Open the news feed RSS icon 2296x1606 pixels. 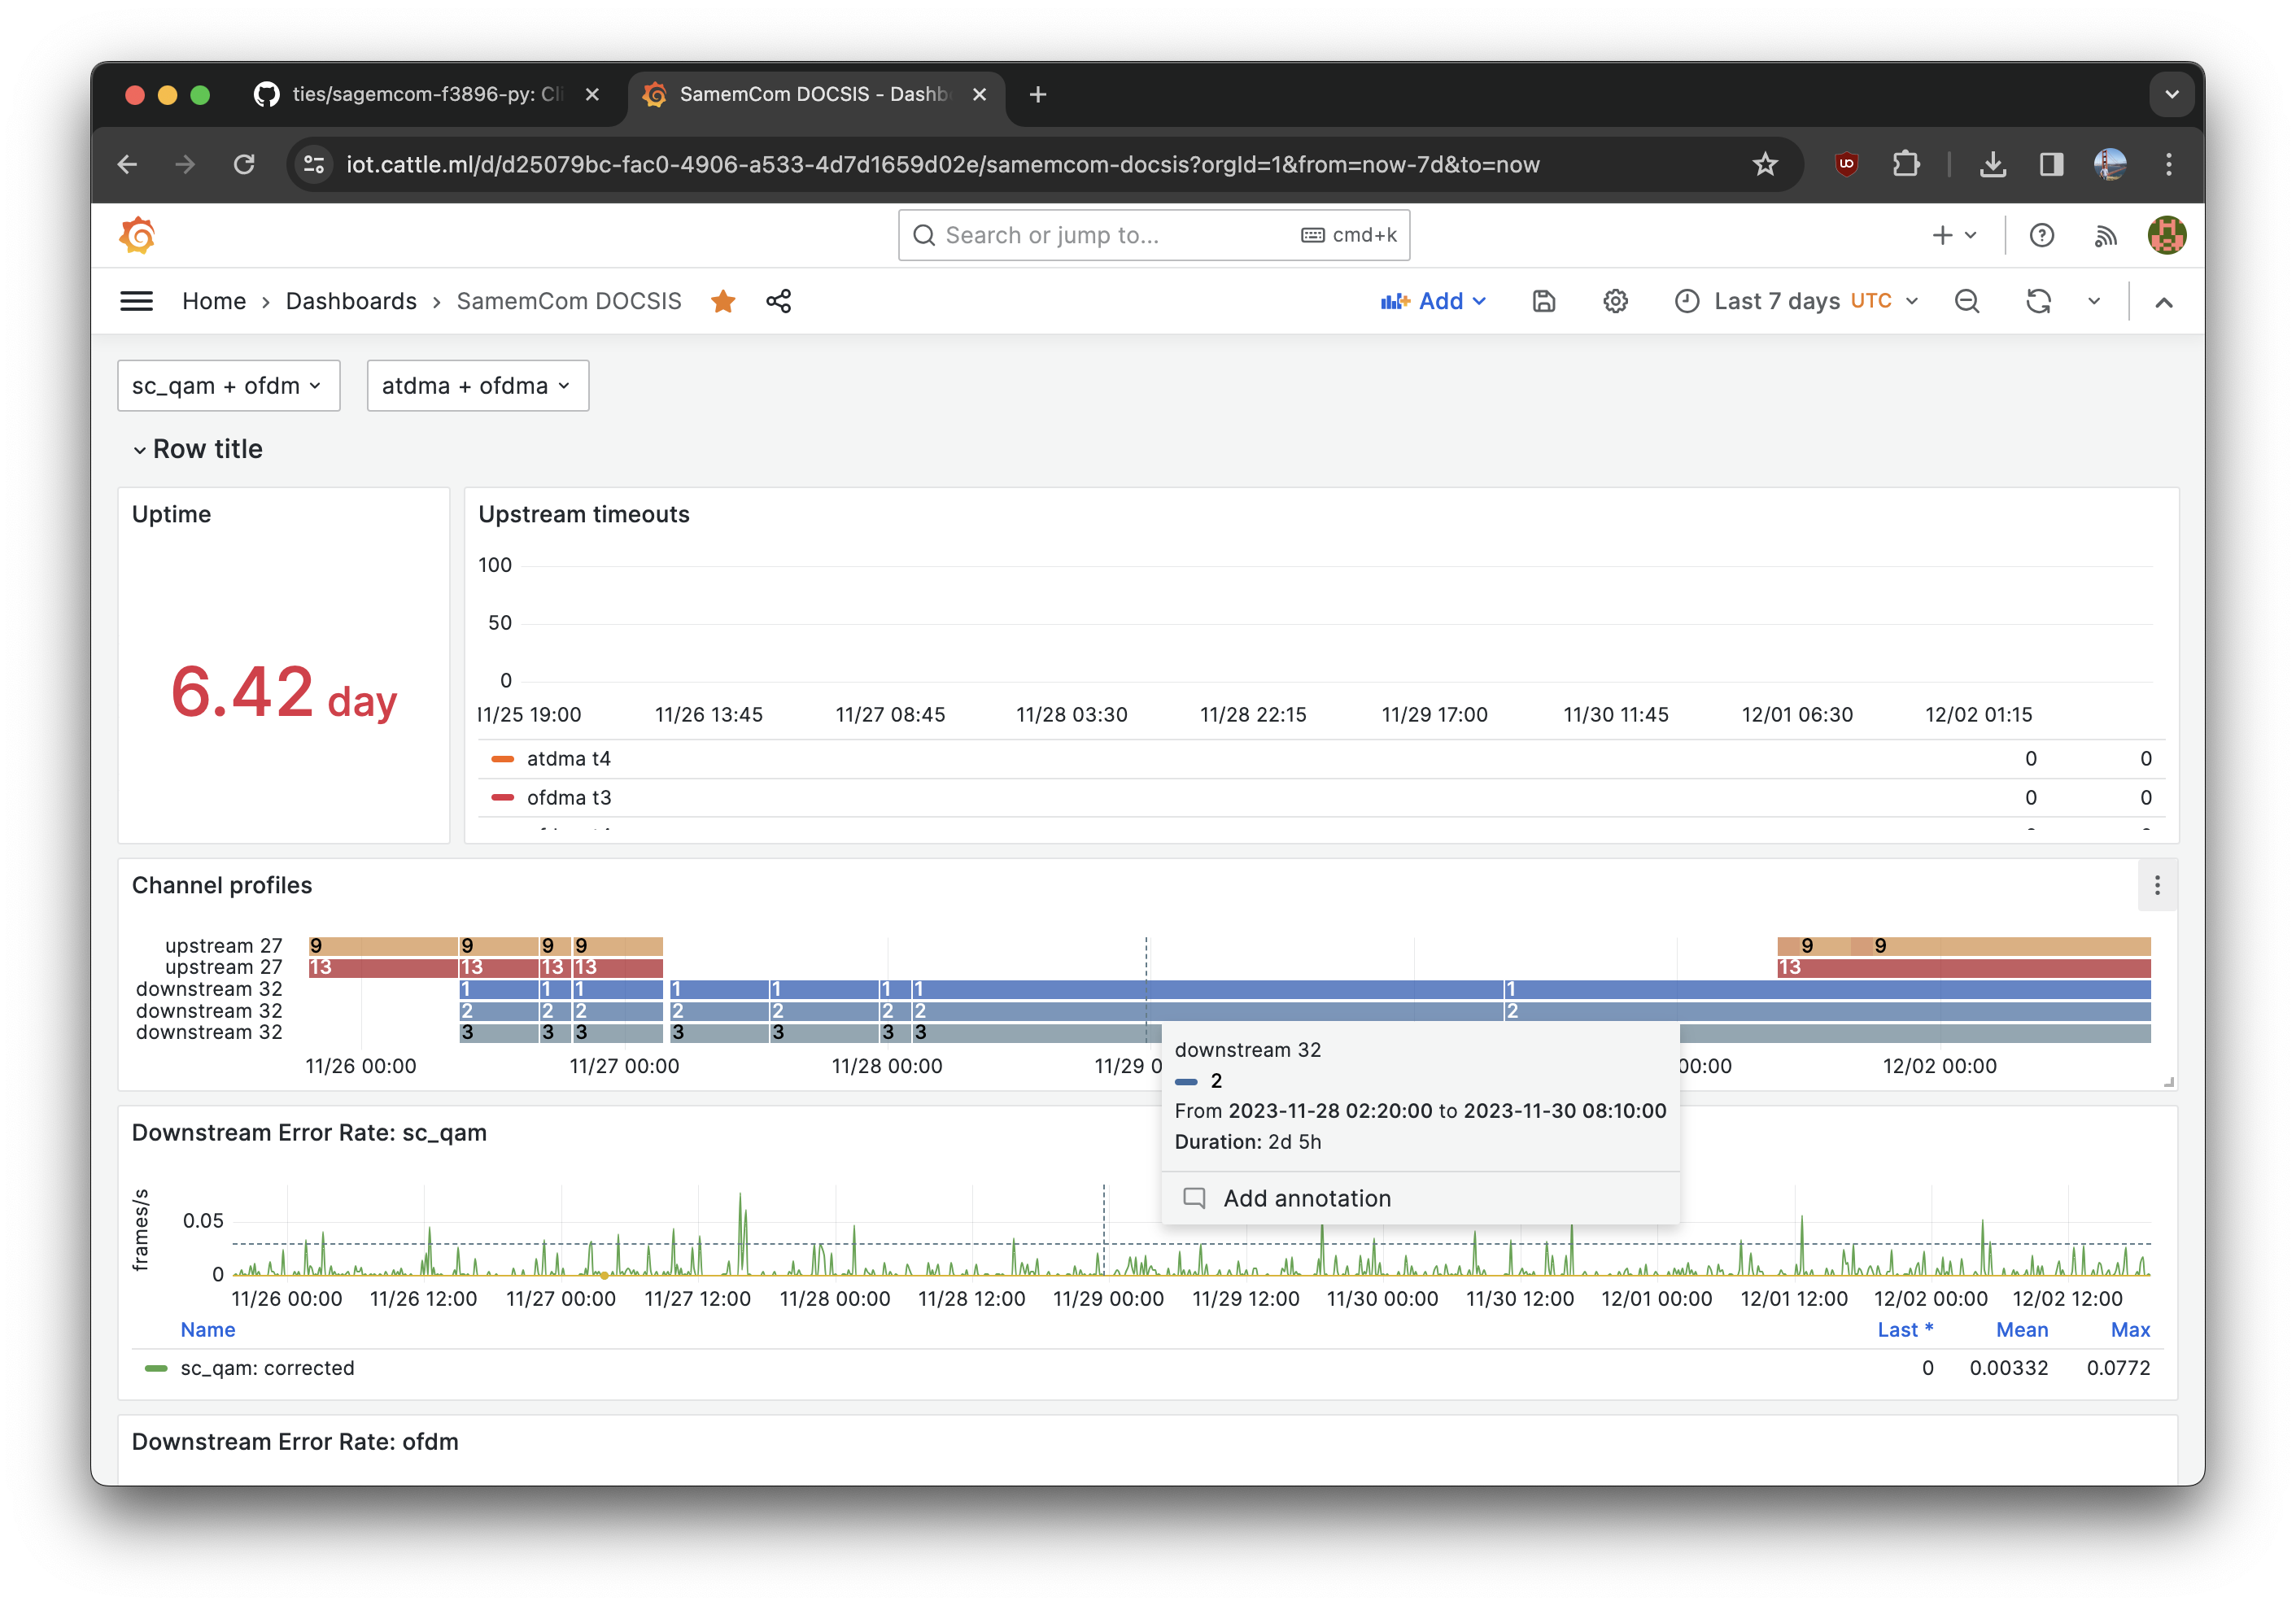coord(2105,235)
